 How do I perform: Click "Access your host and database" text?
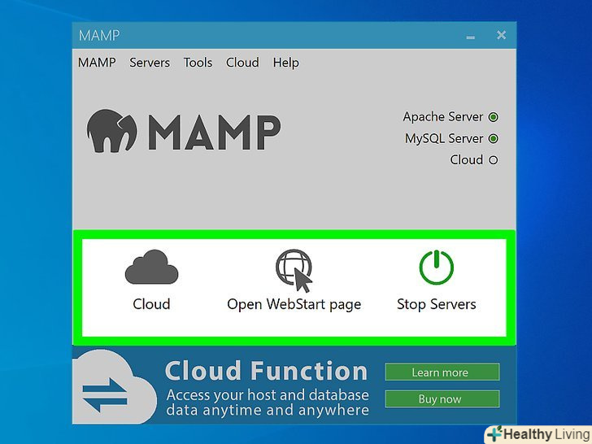point(268,395)
